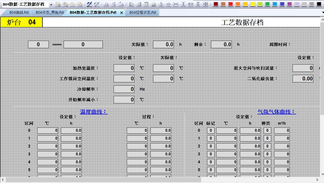Viewport: 324px width, 183px height.
Task: Apply same width and height icon
Action: pyautogui.click(x=206, y=4)
